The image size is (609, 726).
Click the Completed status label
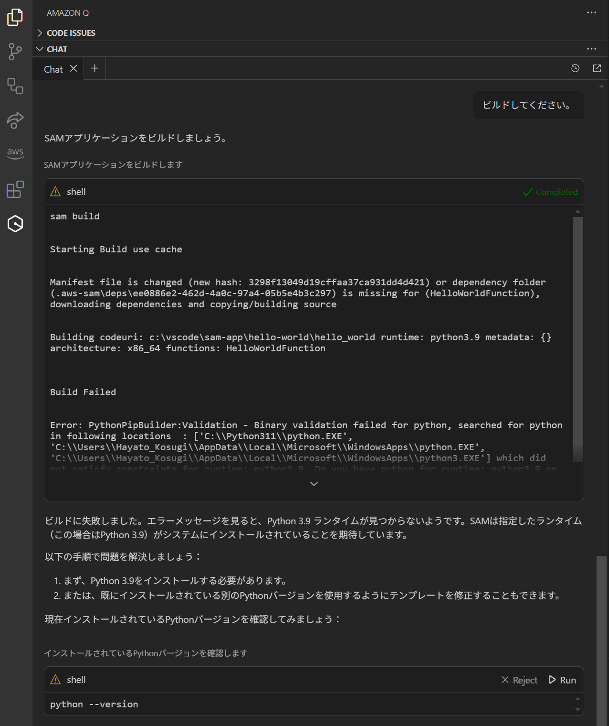pyautogui.click(x=551, y=192)
